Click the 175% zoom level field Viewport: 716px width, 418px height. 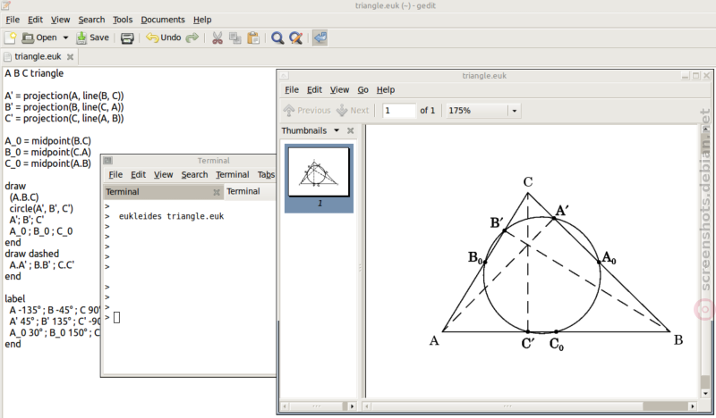click(477, 111)
